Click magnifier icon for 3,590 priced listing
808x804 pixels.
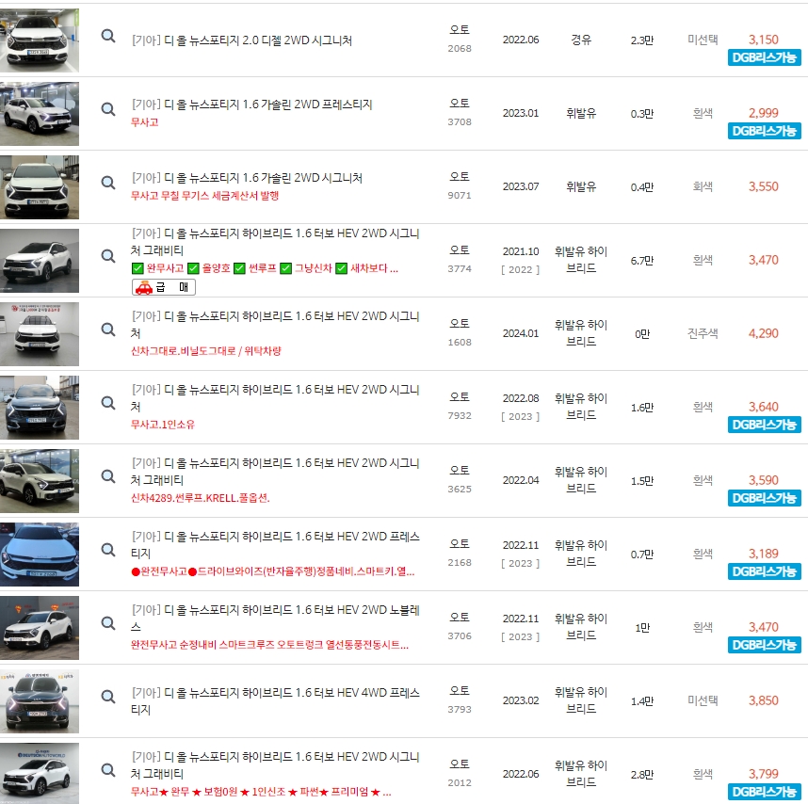tap(107, 476)
